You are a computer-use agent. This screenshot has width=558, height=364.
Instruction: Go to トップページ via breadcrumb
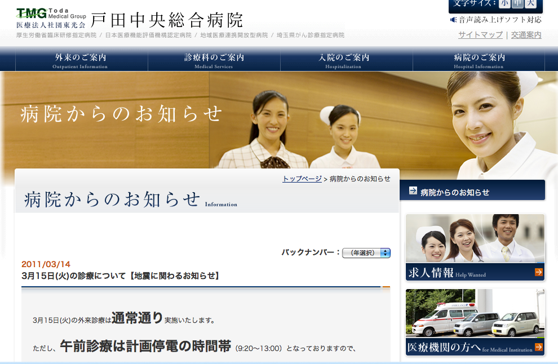click(302, 179)
